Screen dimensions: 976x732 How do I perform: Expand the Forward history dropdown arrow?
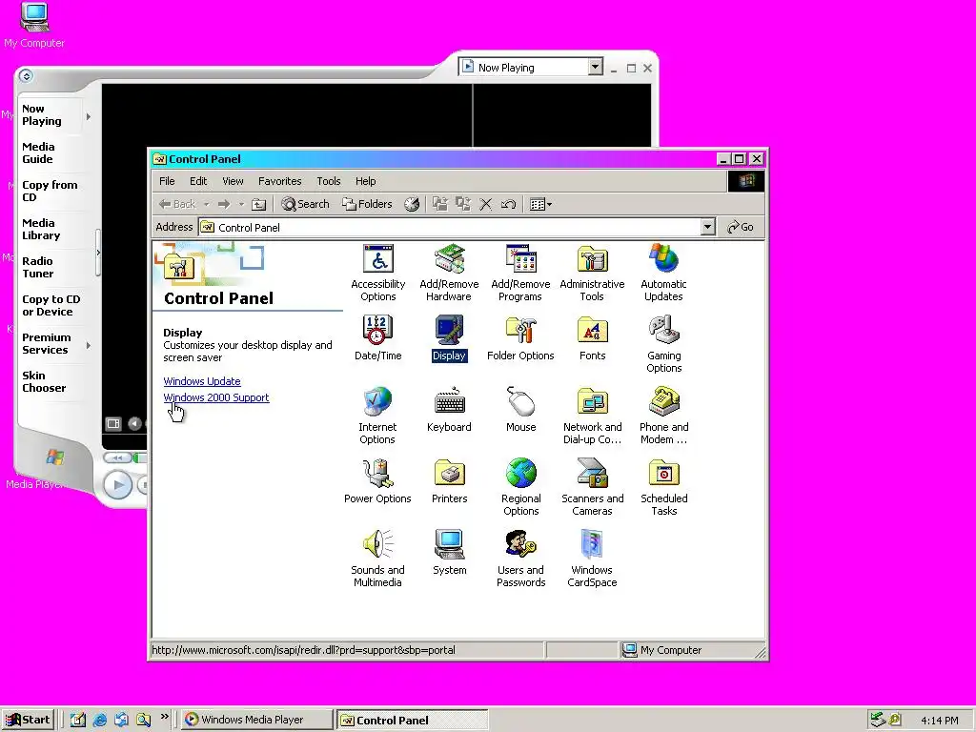coord(241,204)
